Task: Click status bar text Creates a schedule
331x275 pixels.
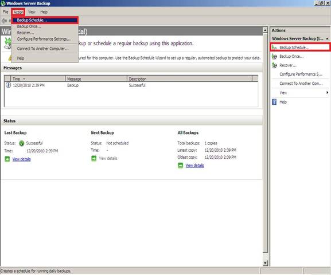Action: tap(36, 271)
